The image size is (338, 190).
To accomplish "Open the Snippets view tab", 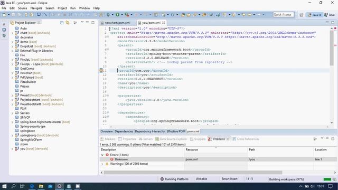I will 198,139.
